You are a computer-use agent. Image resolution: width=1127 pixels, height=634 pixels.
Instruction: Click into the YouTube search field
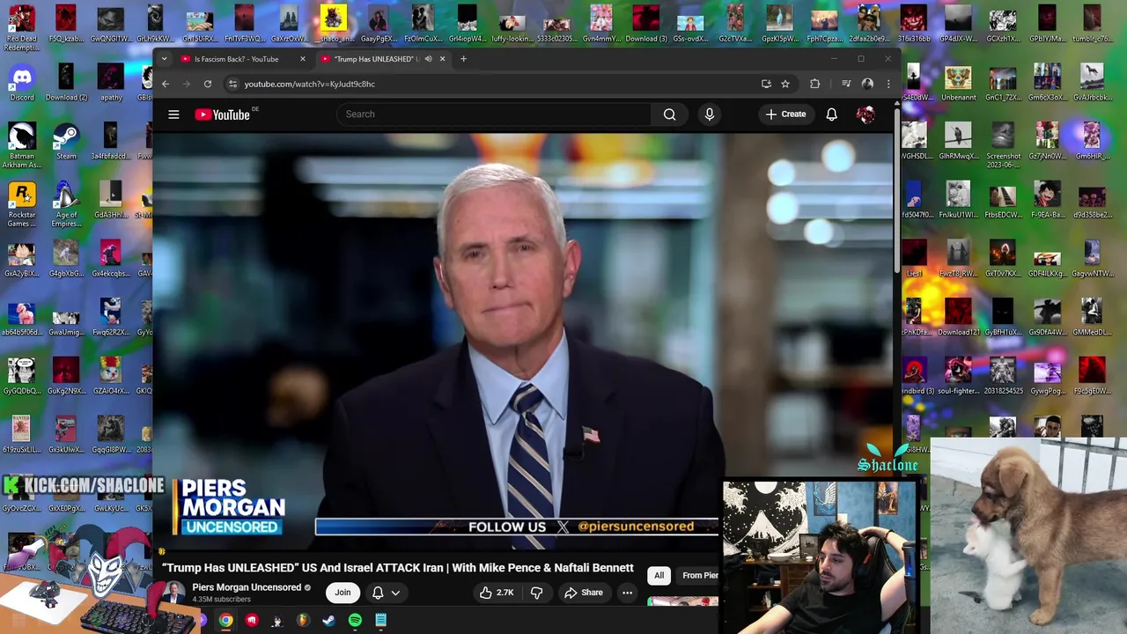(x=493, y=114)
